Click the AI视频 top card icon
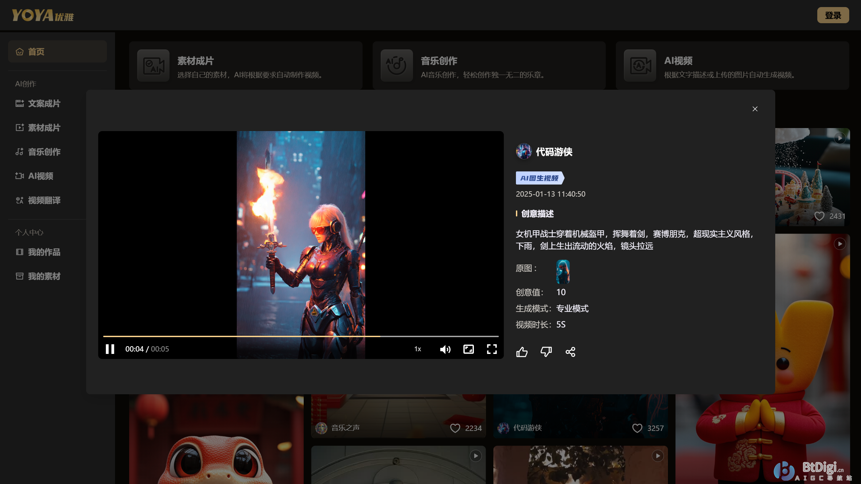Image resolution: width=861 pixels, height=484 pixels. tap(640, 66)
